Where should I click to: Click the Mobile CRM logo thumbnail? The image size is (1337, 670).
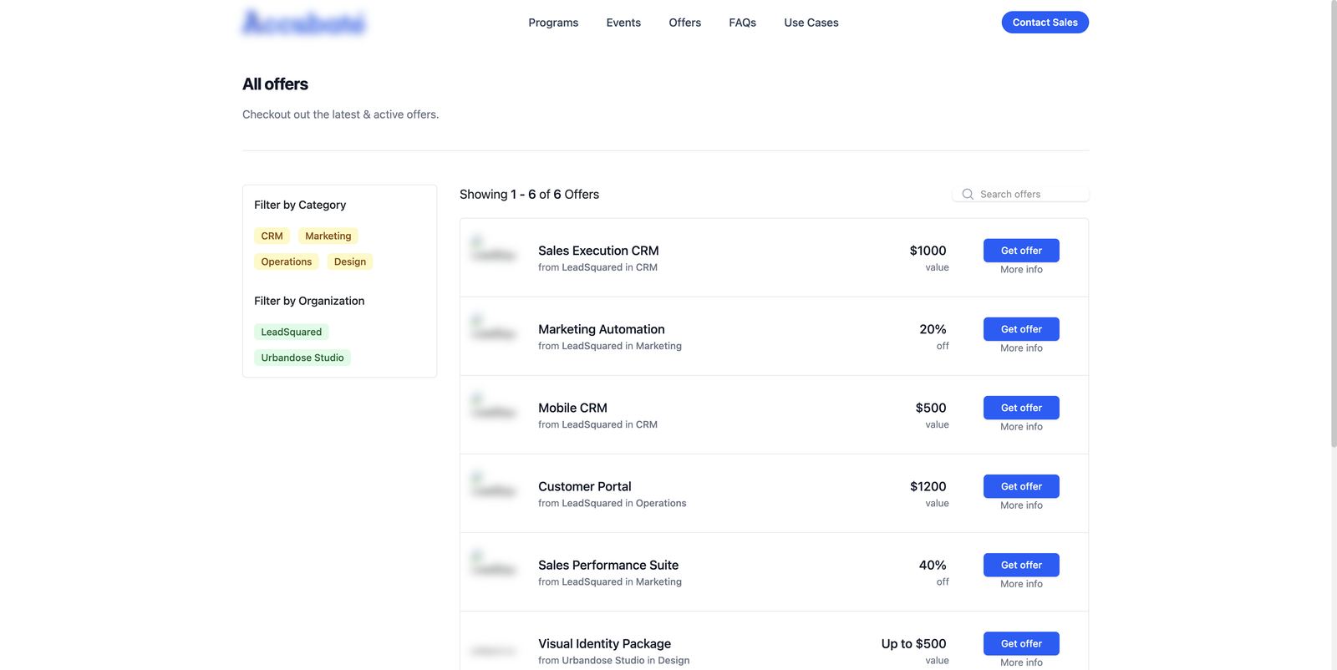pos(494,407)
